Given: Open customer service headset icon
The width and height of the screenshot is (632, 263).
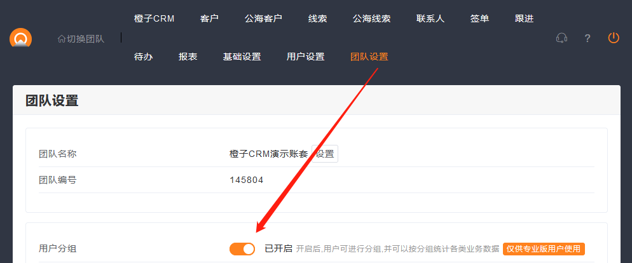Looking at the screenshot, I should click(561, 38).
